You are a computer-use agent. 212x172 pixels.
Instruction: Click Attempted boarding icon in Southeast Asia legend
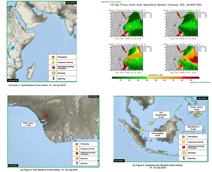(184, 147)
